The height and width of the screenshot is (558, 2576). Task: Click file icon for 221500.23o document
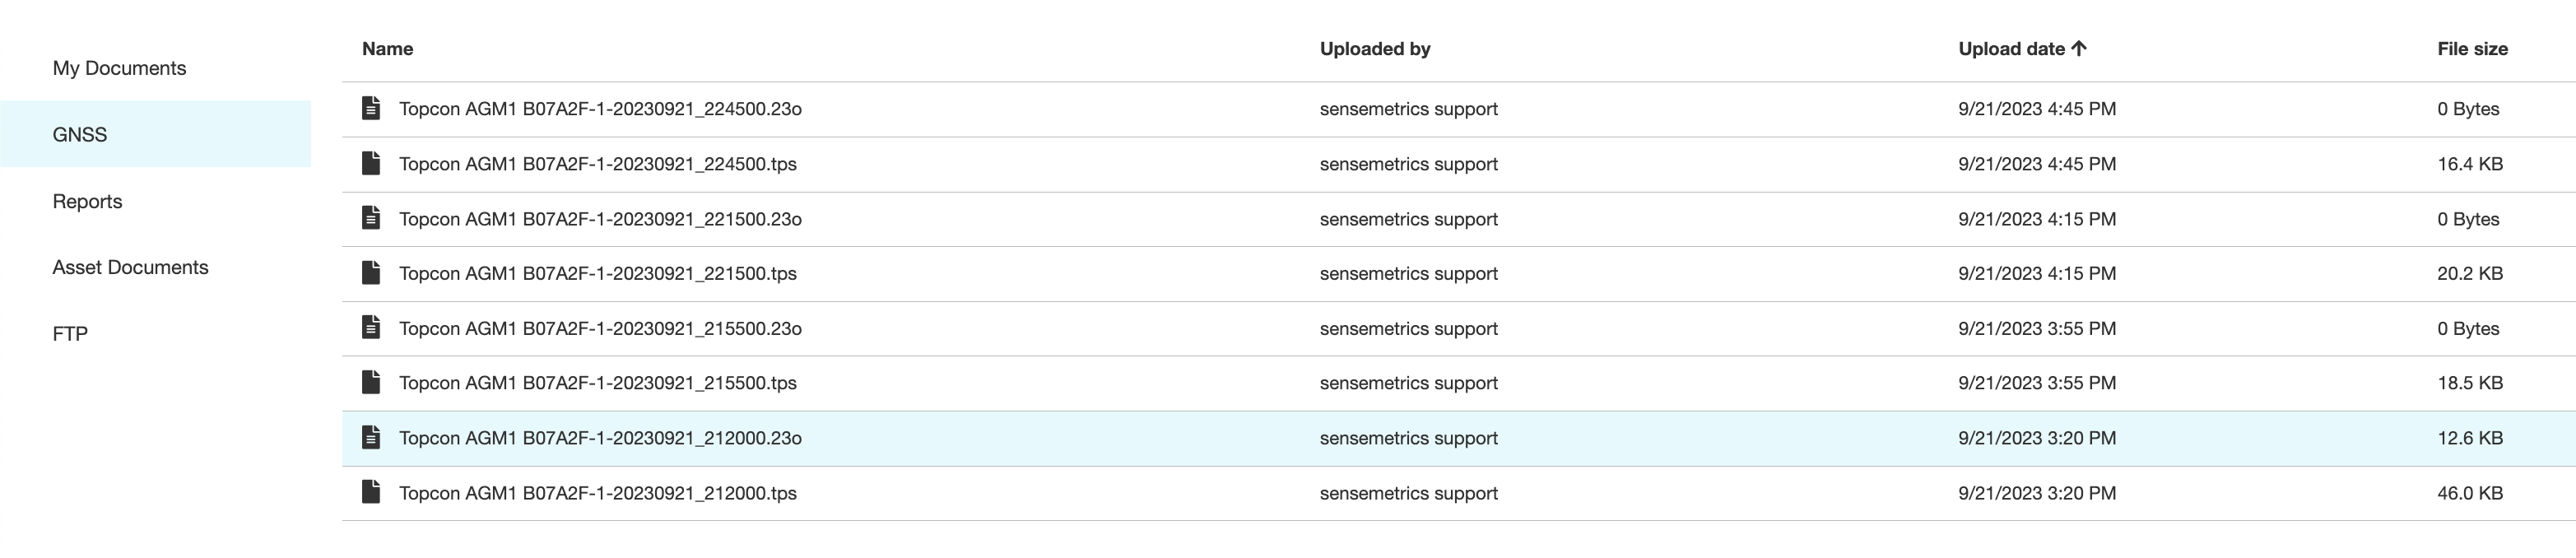coord(371,218)
